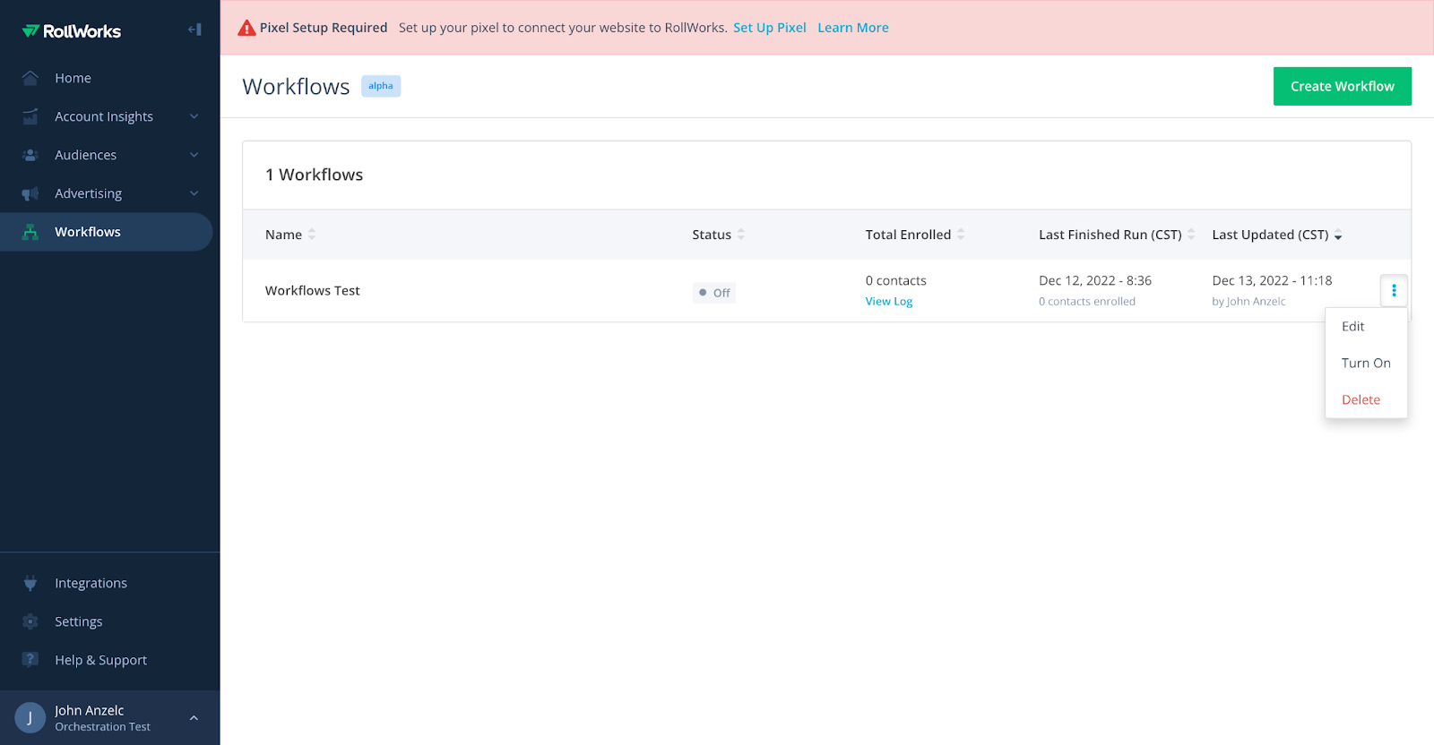Click the RollWorks logo

(x=72, y=31)
